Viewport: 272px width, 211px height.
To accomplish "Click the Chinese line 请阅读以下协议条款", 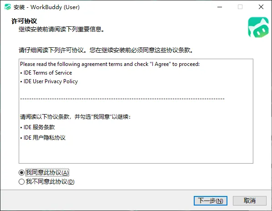I will pos(75,117).
